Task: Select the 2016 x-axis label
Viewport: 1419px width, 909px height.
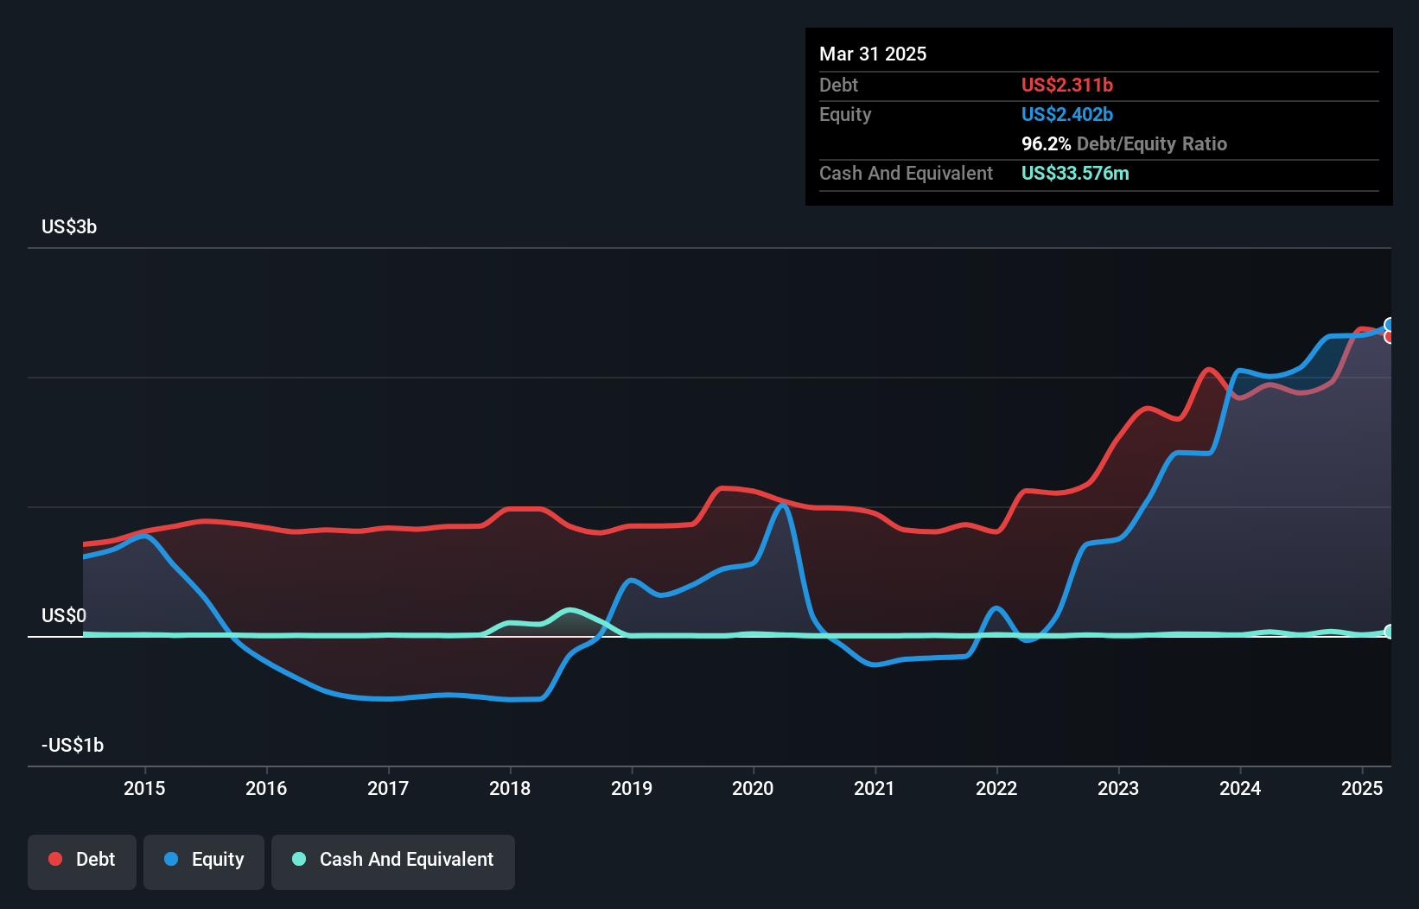Action: (x=266, y=788)
